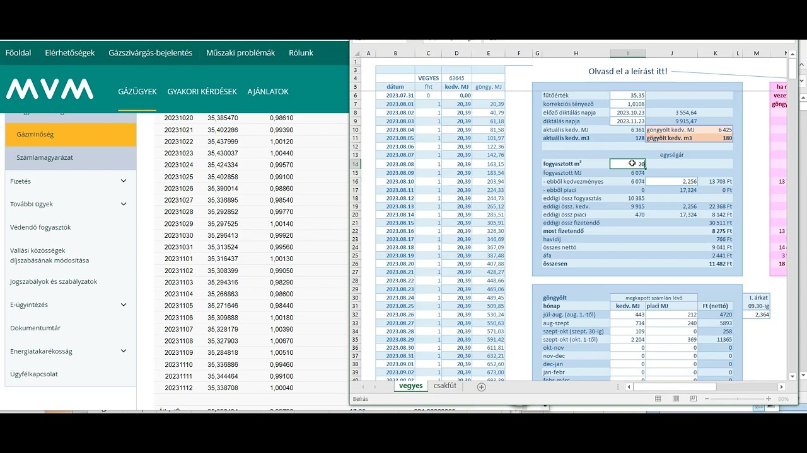The width and height of the screenshot is (807, 453).
Task: Go to the Főoldal link
Action: click(x=18, y=53)
